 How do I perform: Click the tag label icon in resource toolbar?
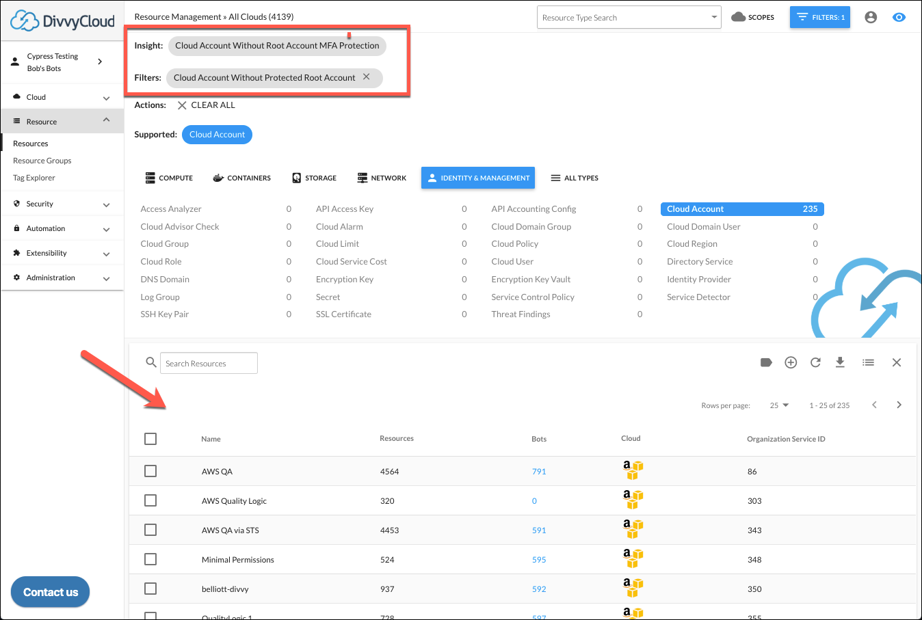pyautogui.click(x=766, y=362)
